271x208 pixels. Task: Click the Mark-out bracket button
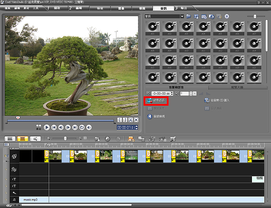[125, 120]
